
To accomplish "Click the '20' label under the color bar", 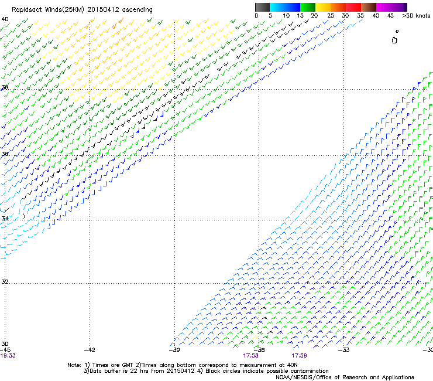I will pos(314,16).
